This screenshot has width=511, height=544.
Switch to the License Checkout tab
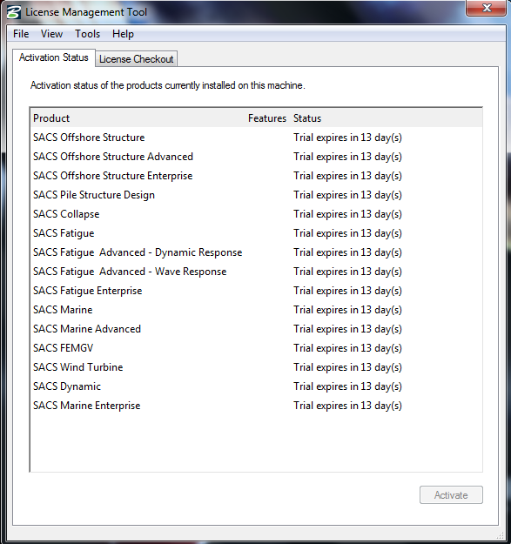137,59
